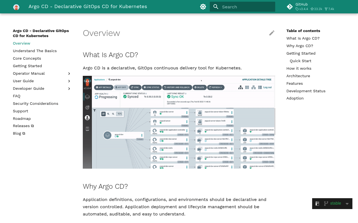
Task: Expand the User Guide section
Action: (x=42, y=81)
